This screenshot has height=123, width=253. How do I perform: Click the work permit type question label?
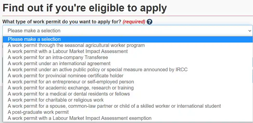click(x=62, y=21)
